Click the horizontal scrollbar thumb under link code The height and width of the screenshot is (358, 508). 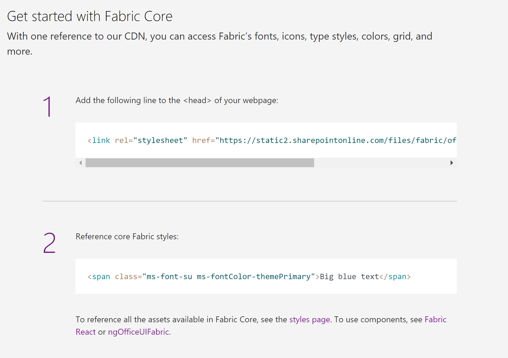[x=200, y=163]
